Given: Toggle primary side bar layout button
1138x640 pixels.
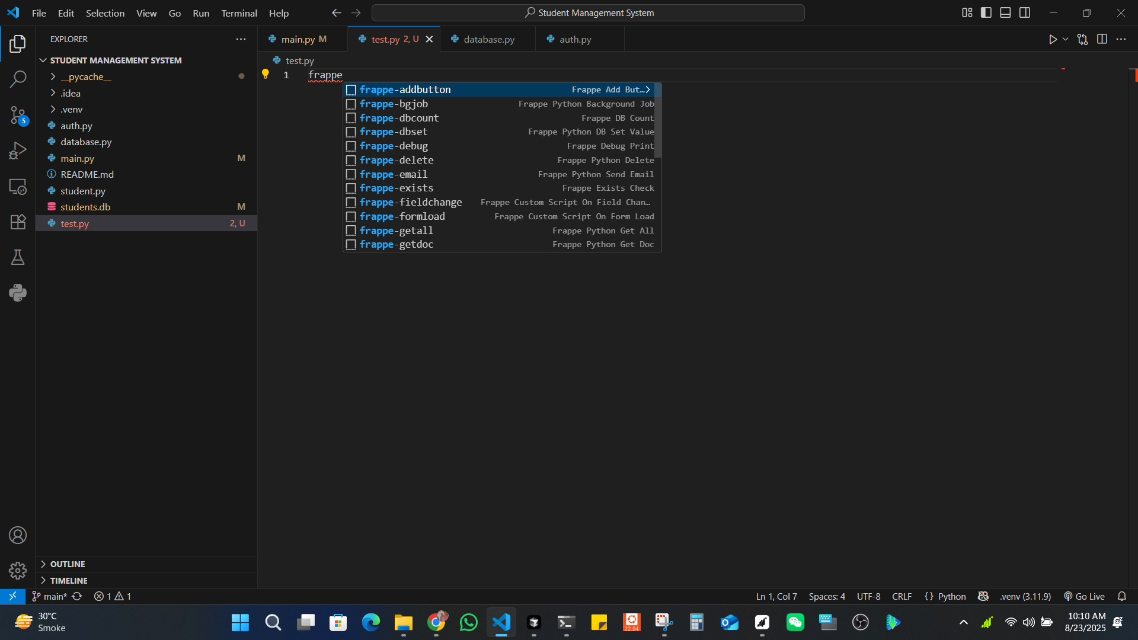Looking at the screenshot, I should click(986, 12).
